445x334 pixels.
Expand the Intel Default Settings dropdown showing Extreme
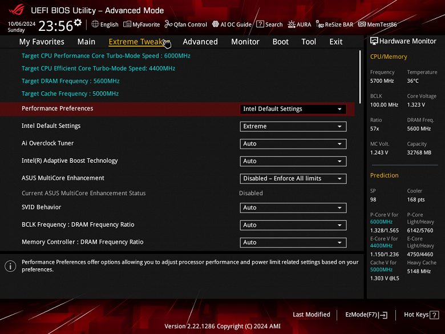(293, 126)
